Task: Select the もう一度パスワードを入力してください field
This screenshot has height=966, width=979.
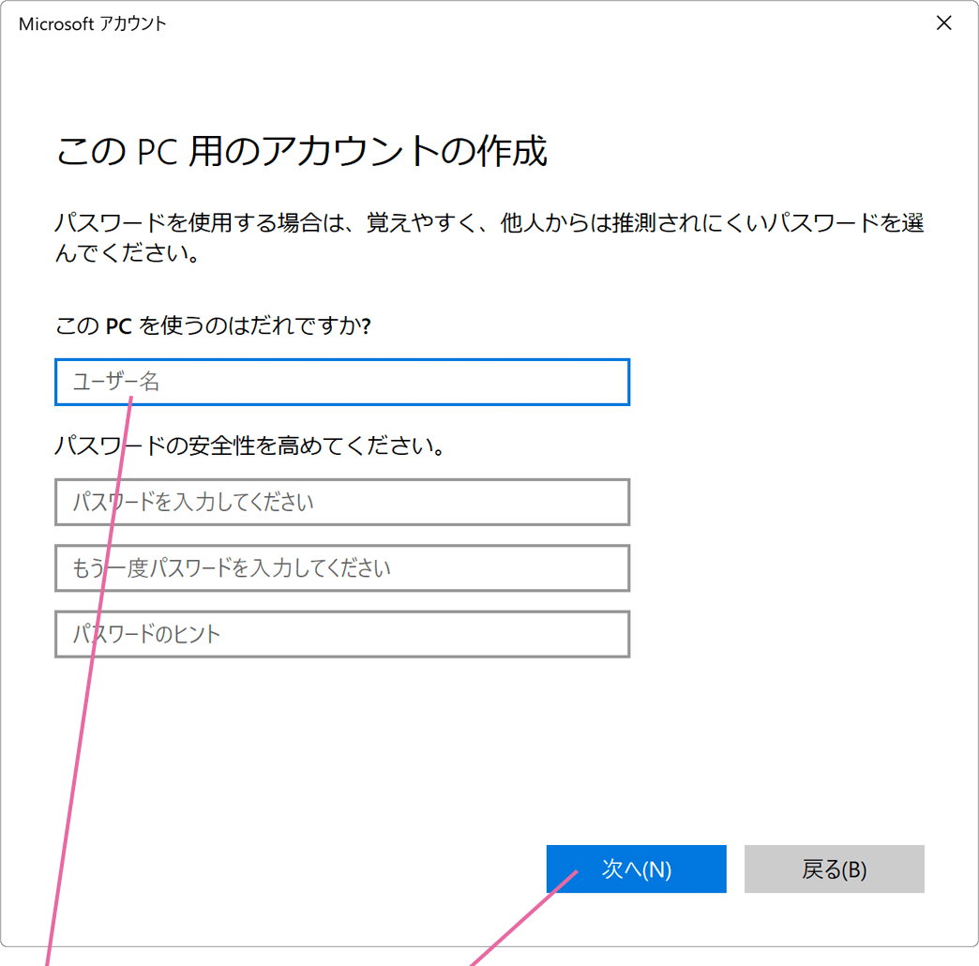Action: pyautogui.click(x=342, y=568)
